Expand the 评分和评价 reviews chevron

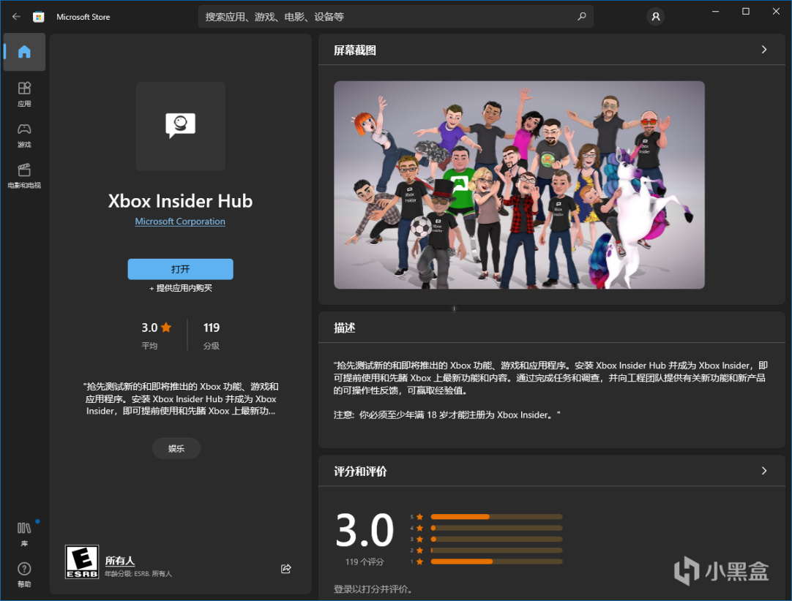tap(763, 470)
